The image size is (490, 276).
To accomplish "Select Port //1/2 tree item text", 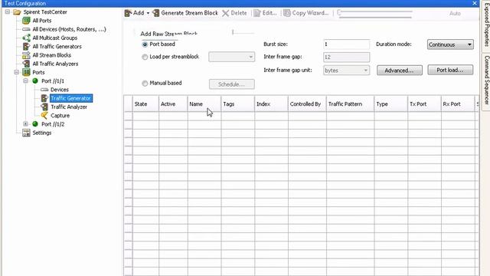I will coord(53,124).
